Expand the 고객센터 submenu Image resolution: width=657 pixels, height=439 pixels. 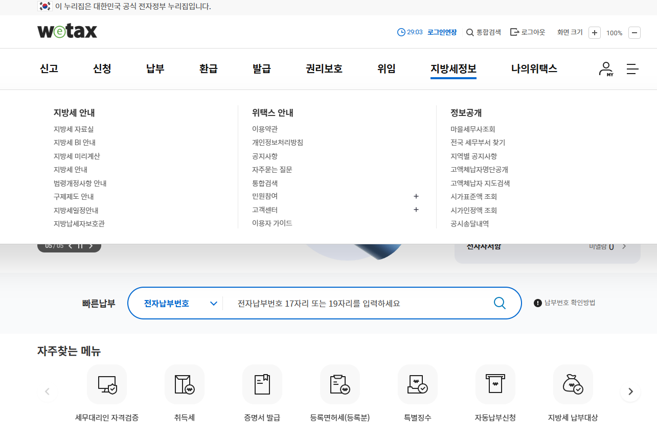tap(416, 210)
